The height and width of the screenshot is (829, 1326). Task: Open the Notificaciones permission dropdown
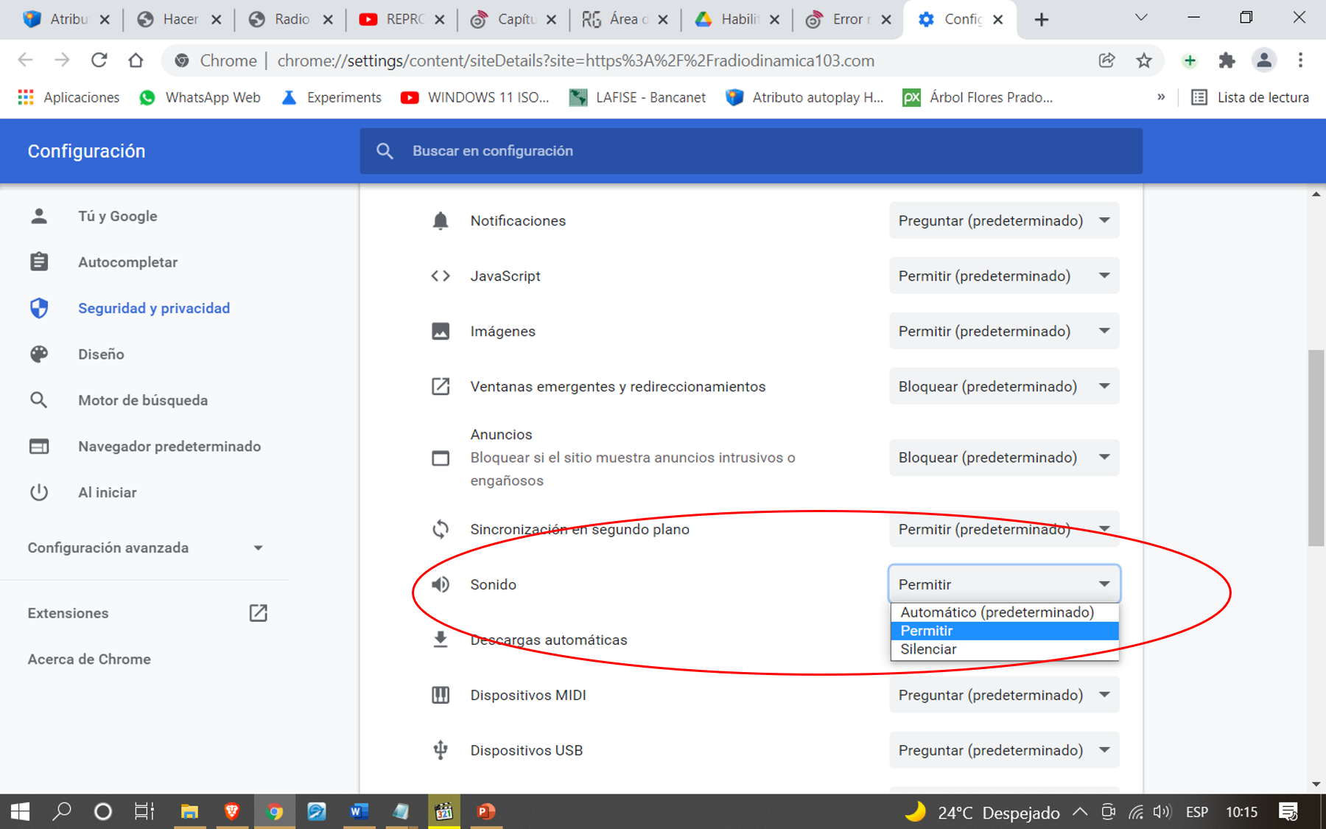click(x=1003, y=221)
